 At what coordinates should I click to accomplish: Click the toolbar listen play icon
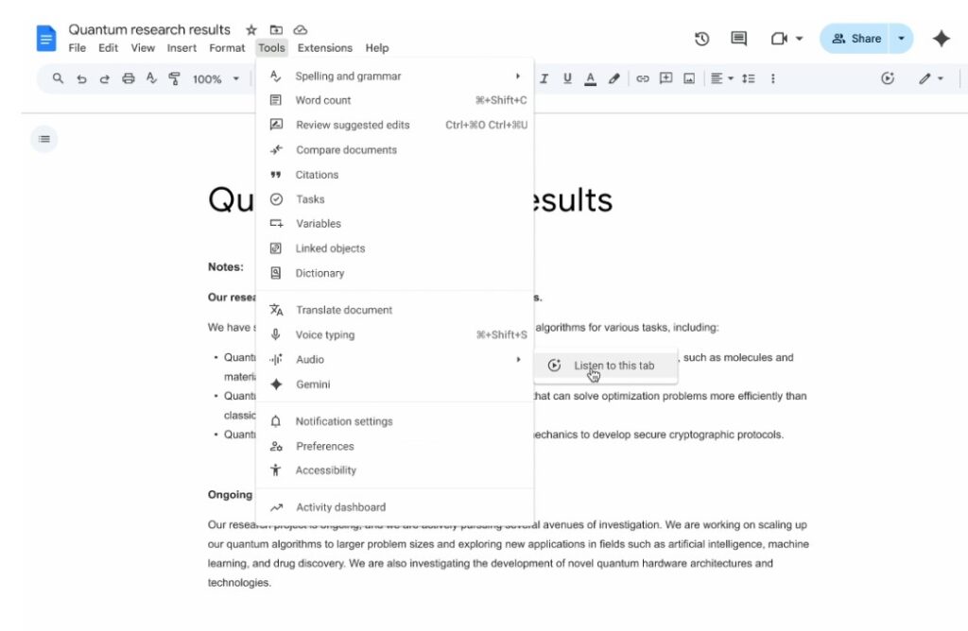click(x=888, y=77)
